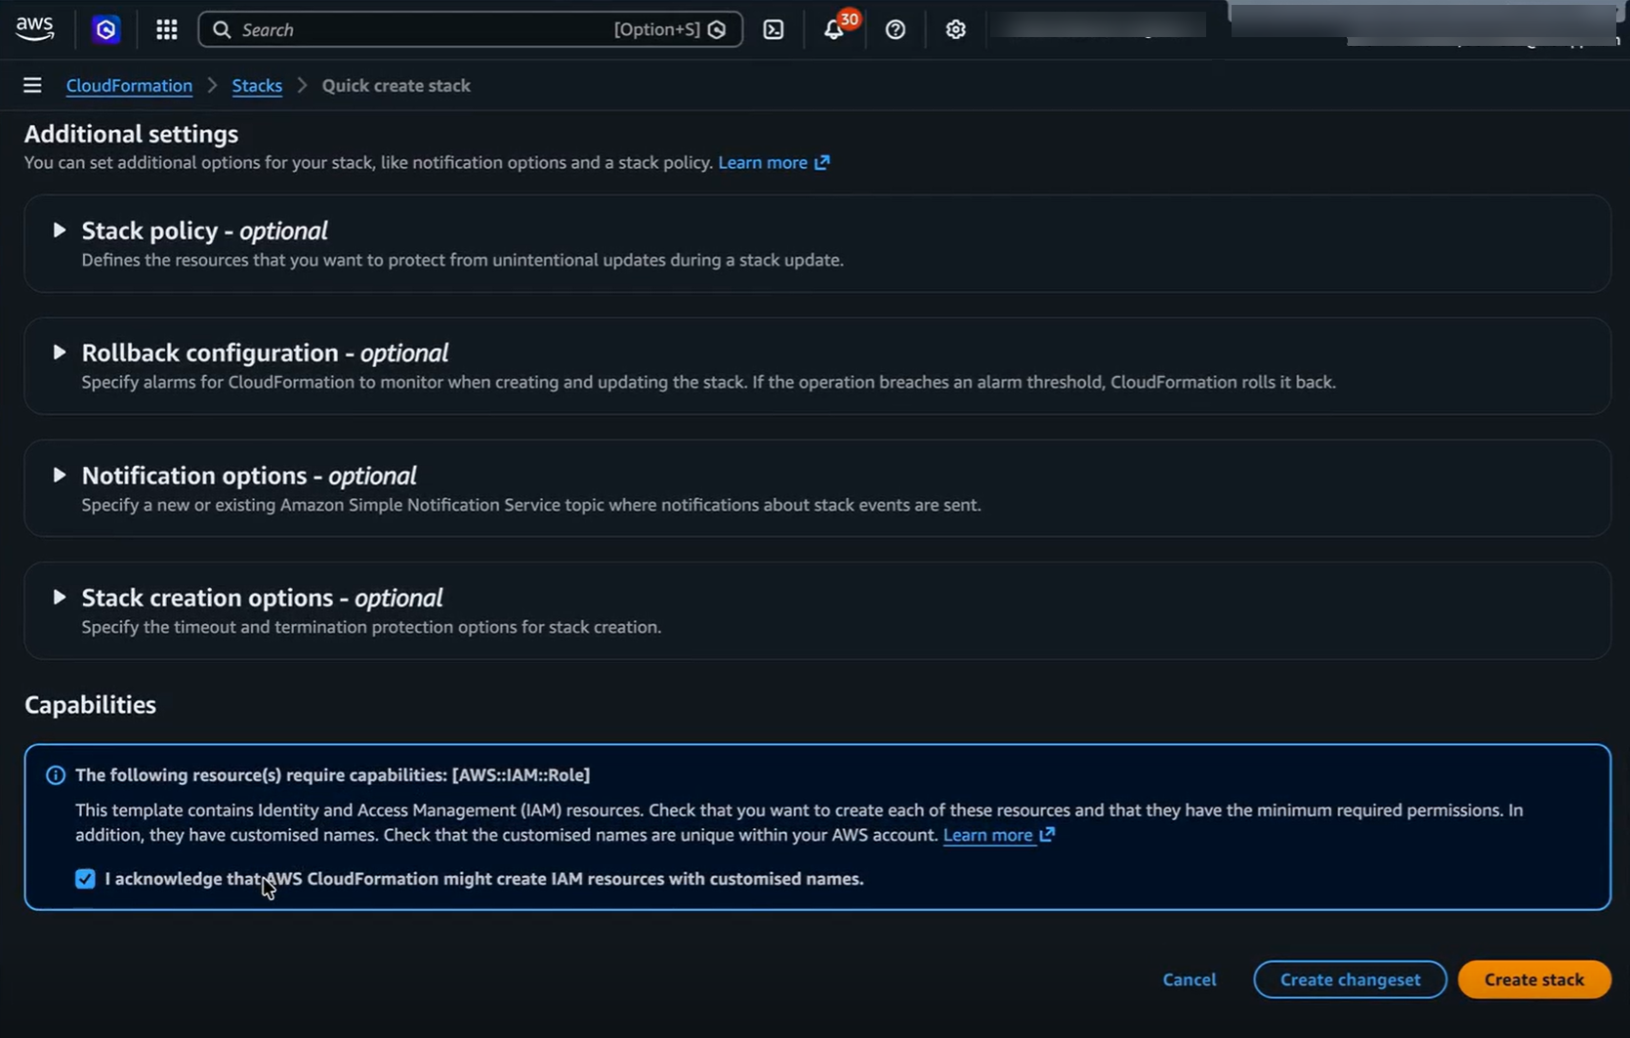Click the Quick create stack breadcrumb text
The height and width of the screenshot is (1038, 1630).
(x=397, y=85)
